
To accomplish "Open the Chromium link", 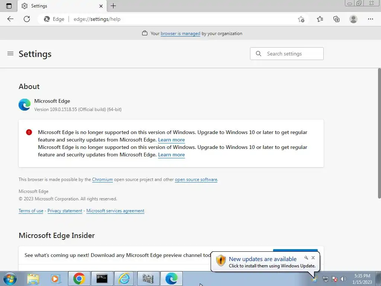I will (x=102, y=179).
